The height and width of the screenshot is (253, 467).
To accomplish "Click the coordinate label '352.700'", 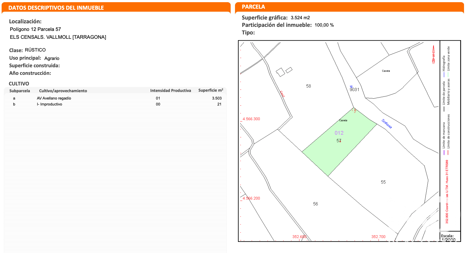I will pyautogui.click(x=378, y=237).
